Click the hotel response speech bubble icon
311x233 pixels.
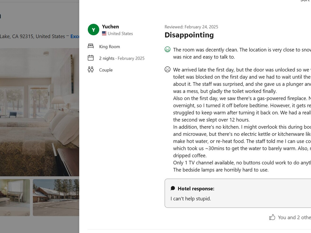click(x=173, y=188)
